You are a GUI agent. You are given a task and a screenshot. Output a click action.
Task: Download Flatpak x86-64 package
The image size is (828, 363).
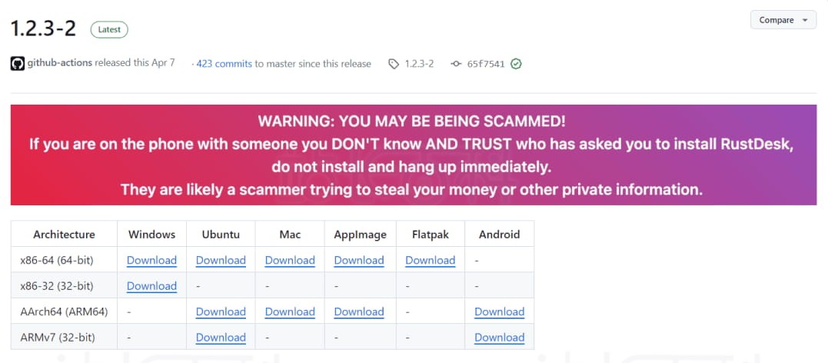(x=430, y=260)
